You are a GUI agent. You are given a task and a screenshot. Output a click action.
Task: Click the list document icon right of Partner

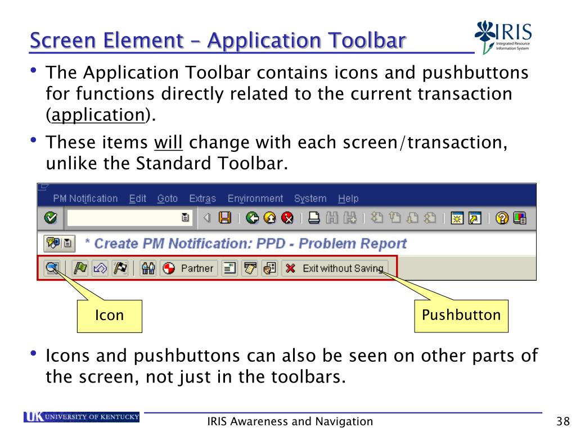tap(229, 268)
